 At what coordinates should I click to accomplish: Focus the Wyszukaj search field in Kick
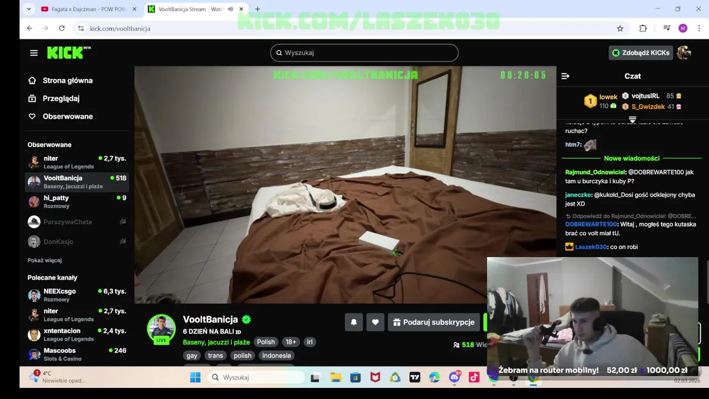click(x=364, y=53)
